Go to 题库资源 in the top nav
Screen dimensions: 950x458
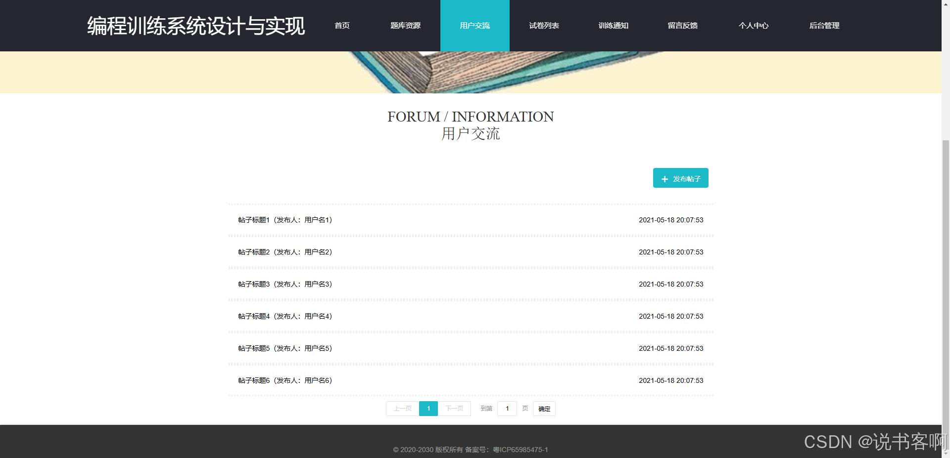pyautogui.click(x=405, y=26)
